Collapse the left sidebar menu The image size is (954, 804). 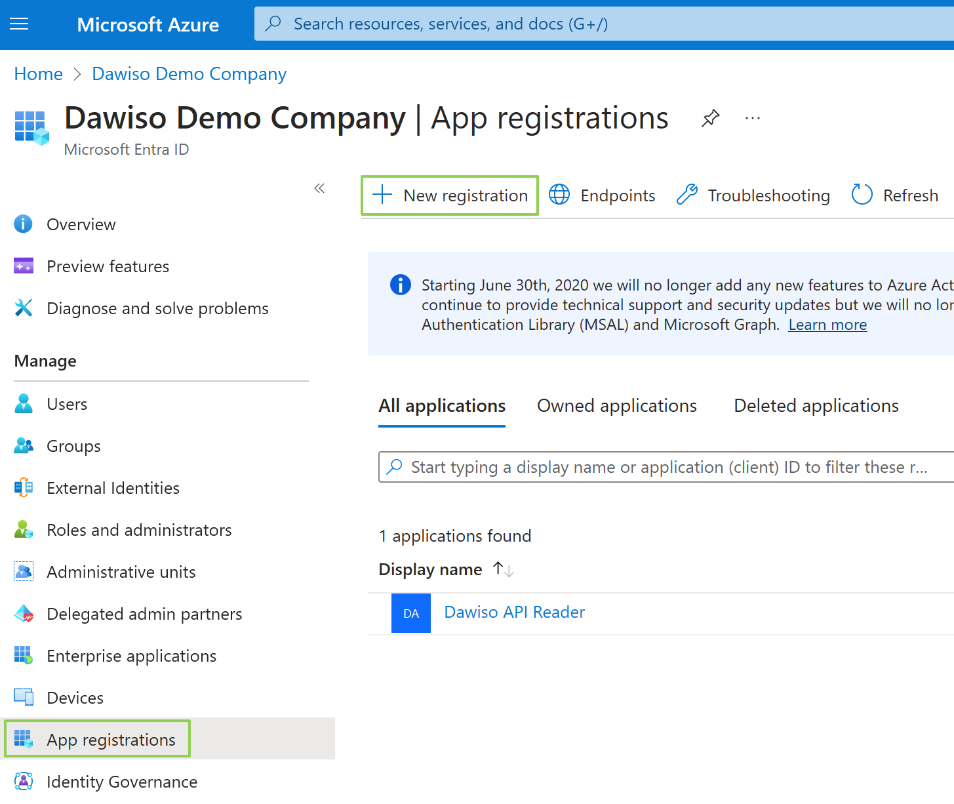coord(319,189)
